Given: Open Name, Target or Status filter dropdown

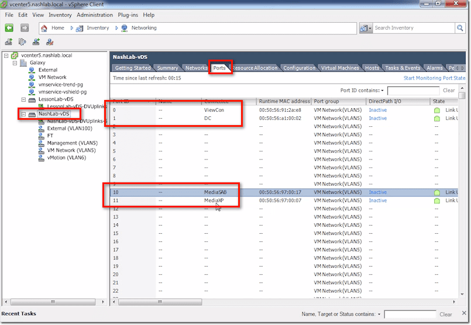Looking at the screenshot, I should (x=379, y=314).
